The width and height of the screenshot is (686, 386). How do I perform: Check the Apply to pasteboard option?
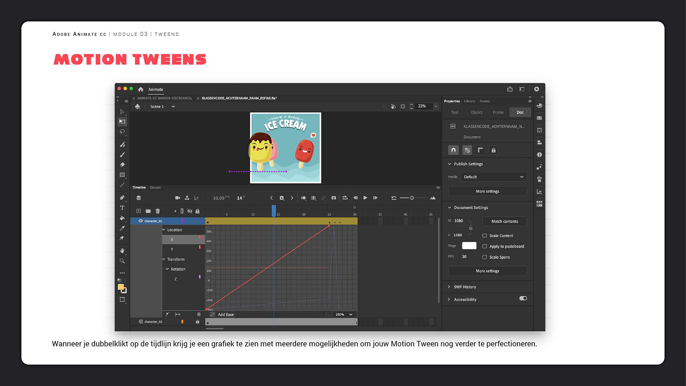point(484,247)
